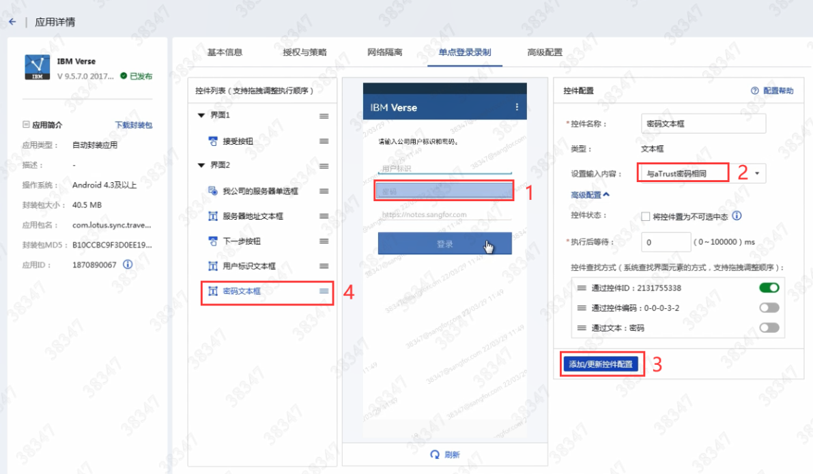Click info icon next to 应用ID 1870890067
813x474 pixels.
point(128,264)
